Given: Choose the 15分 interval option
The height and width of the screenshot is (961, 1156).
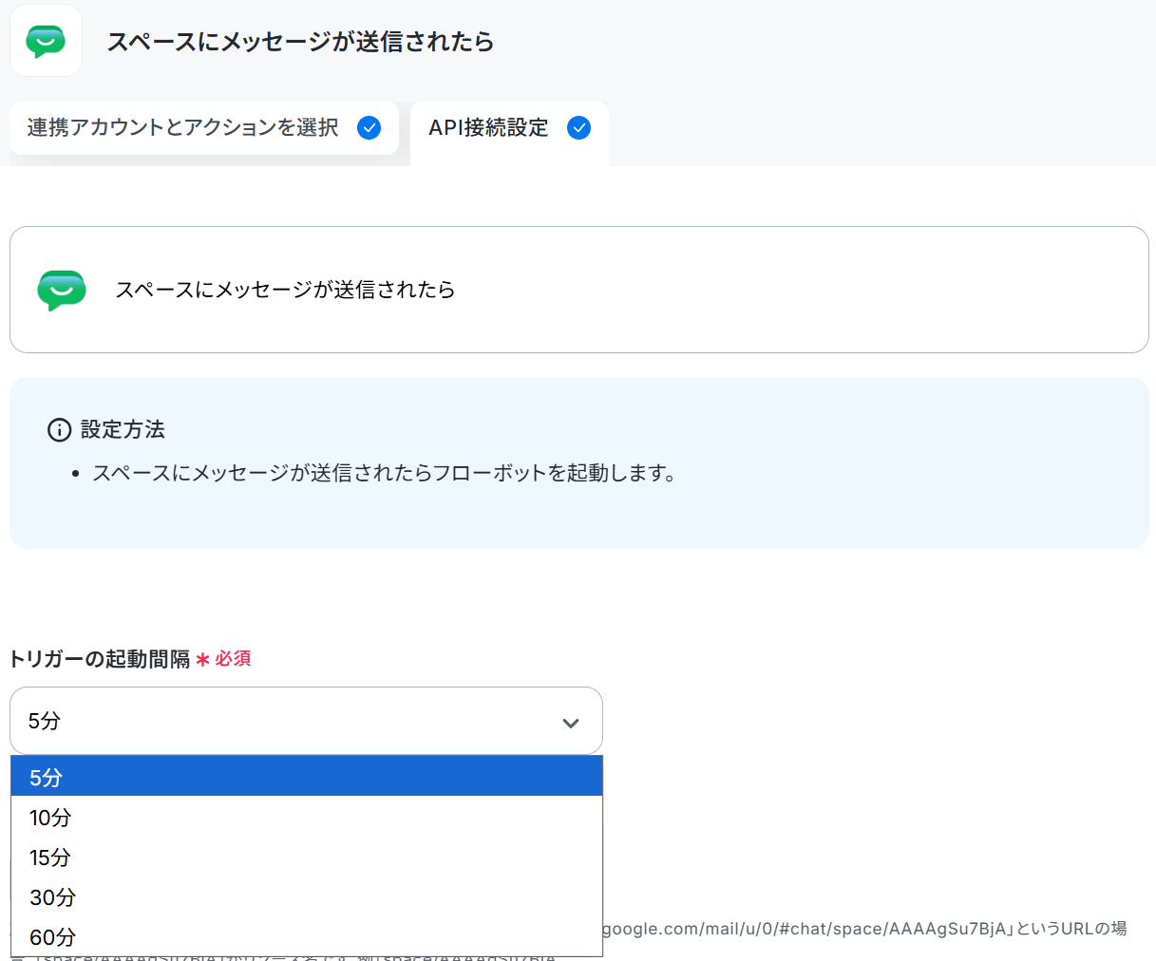Looking at the screenshot, I should point(307,857).
